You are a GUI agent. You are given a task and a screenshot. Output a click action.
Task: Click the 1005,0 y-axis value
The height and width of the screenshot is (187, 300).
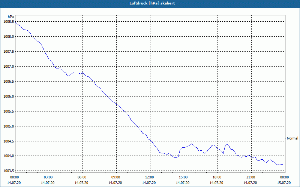9,126
